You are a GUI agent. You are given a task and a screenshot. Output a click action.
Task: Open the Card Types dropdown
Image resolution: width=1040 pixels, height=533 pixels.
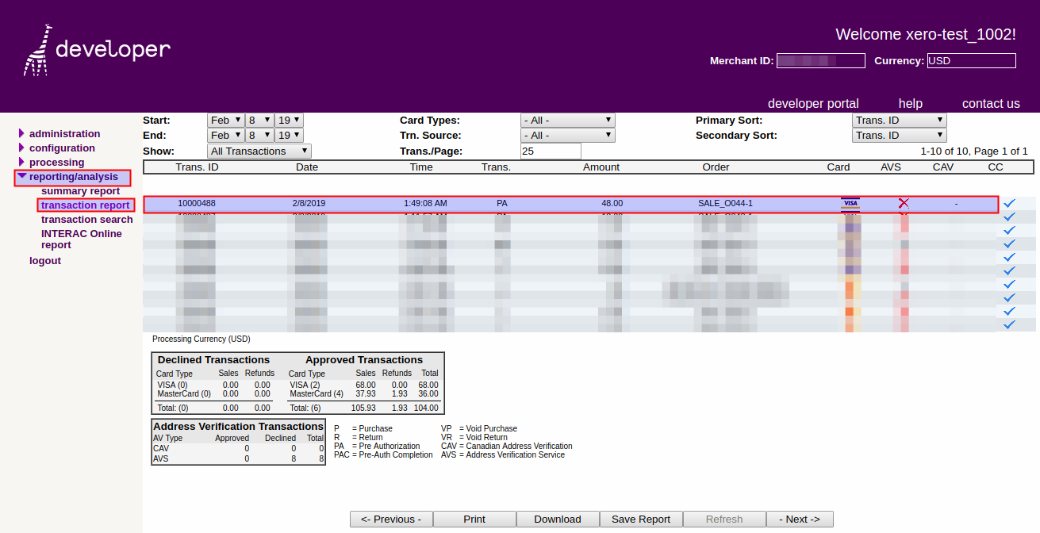click(567, 121)
